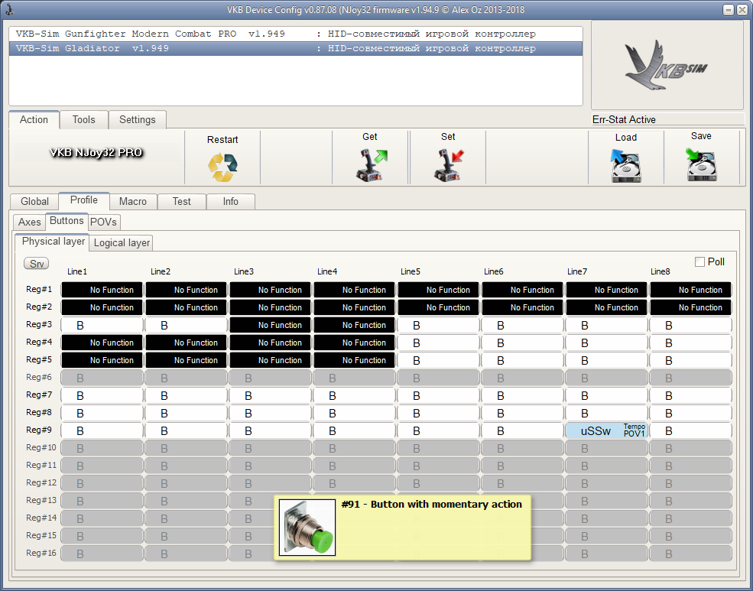
Task: Click Reg#9 Line1 B cell
Action: pyautogui.click(x=102, y=430)
